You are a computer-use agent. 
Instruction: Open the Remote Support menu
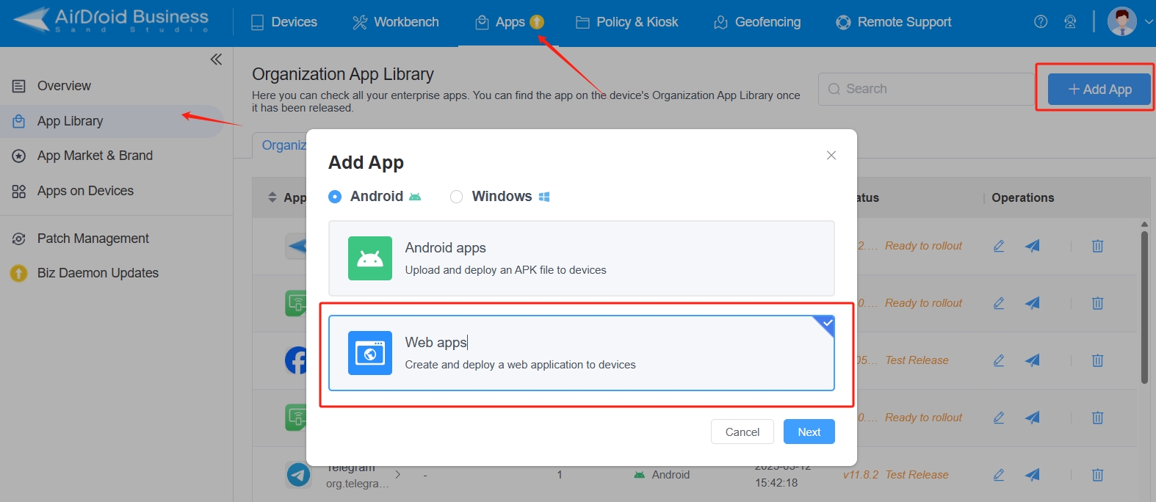[x=894, y=22]
